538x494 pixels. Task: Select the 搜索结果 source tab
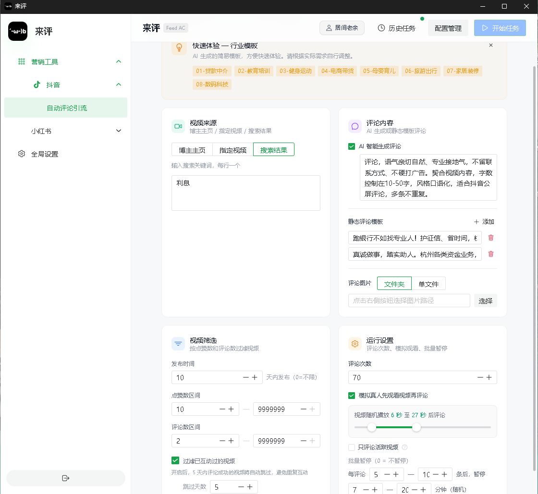(x=273, y=150)
